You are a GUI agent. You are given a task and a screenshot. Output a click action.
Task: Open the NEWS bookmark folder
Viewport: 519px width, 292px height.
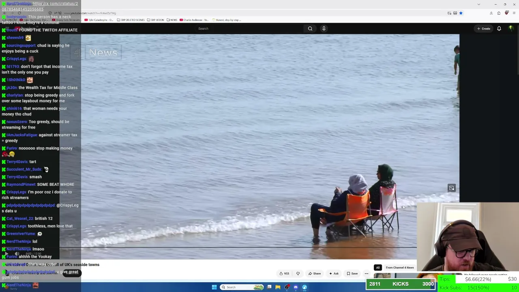(172, 20)
